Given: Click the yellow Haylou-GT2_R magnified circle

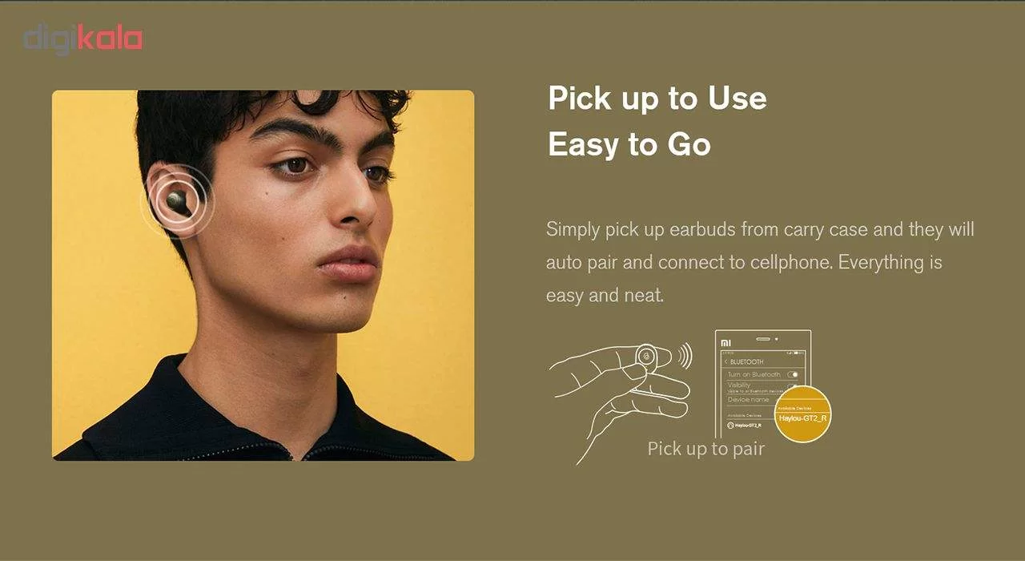Looking at the screenshot, I should (803, 414).
